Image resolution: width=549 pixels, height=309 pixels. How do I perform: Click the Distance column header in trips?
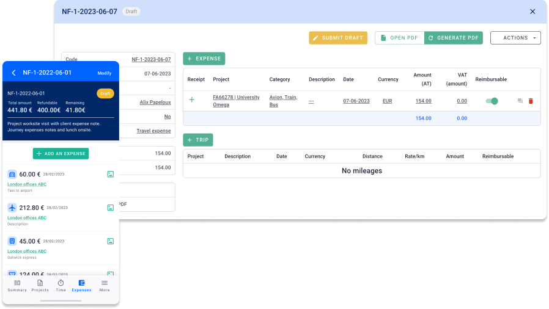pos(372,156)
